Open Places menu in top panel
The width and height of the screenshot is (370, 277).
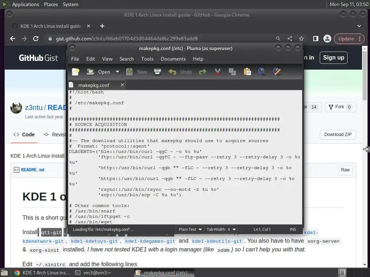51,4
